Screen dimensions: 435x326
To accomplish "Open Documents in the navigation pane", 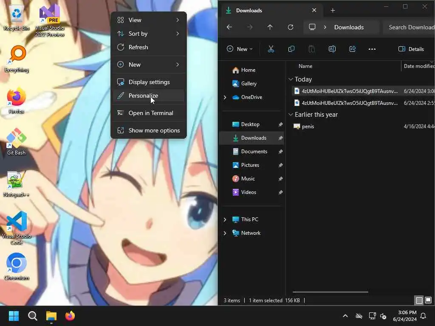I will click(x=251, y=152).
